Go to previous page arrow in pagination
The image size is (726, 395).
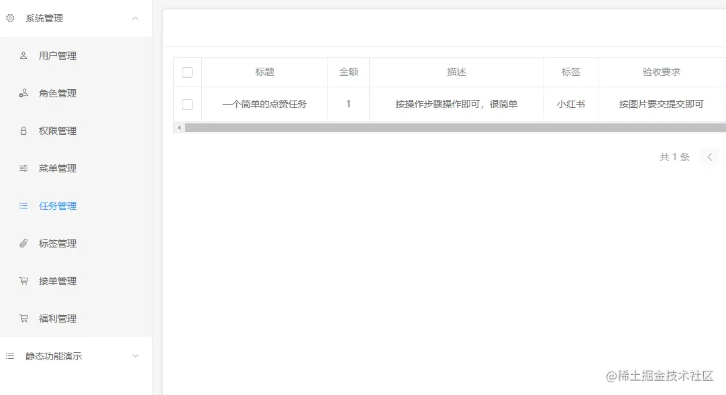(x=709, y=157)
